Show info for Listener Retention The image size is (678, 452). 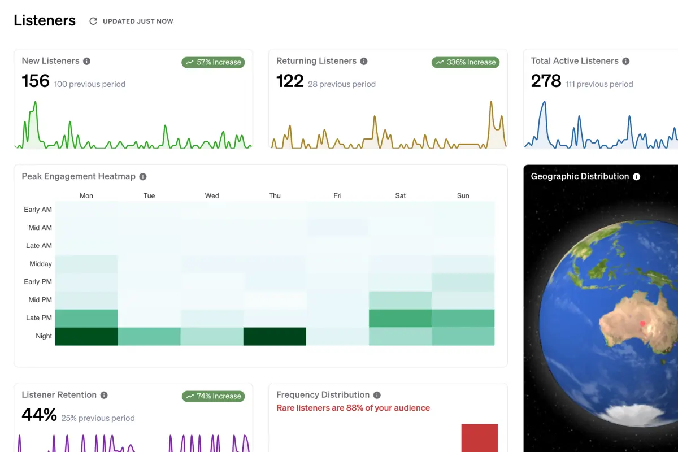tap(104, 395)
